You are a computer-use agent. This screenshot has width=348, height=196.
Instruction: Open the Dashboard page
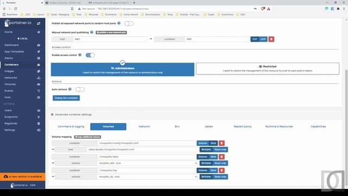pos(11,45)
